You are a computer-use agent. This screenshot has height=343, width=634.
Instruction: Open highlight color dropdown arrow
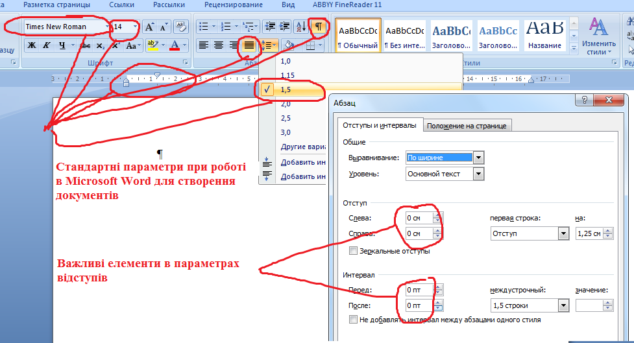pos(163,45)
